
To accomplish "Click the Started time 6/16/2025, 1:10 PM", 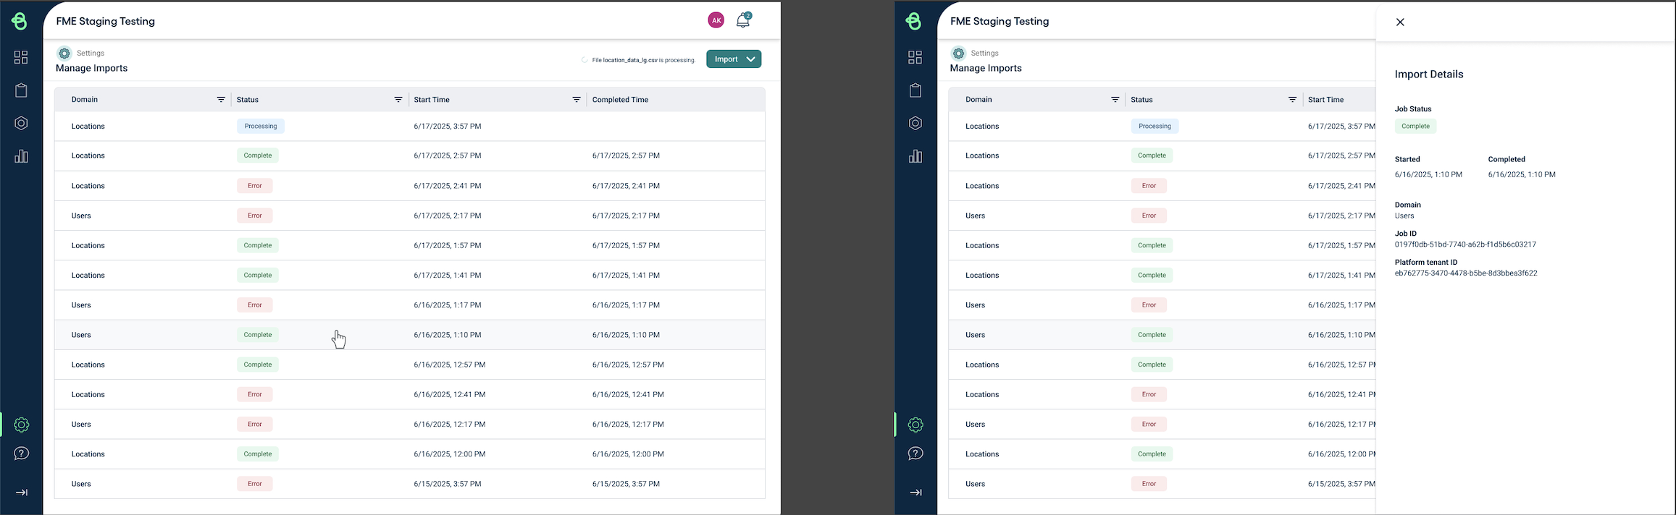I will (x=1428, y=174).
